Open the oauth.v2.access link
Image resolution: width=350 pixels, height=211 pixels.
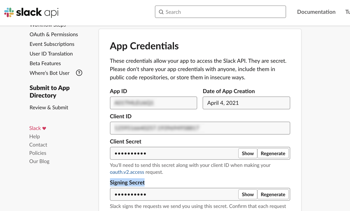[127, 172]
